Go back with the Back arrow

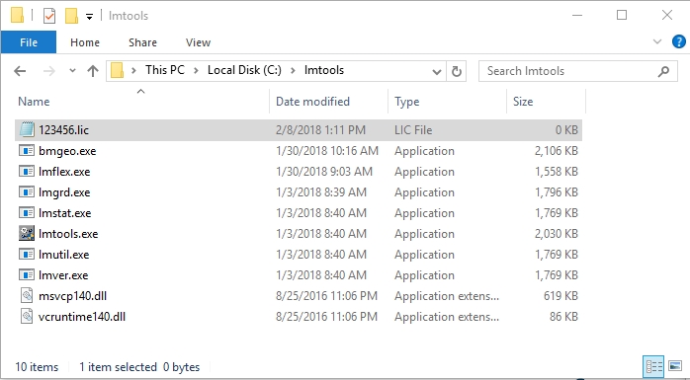(20, 71)
